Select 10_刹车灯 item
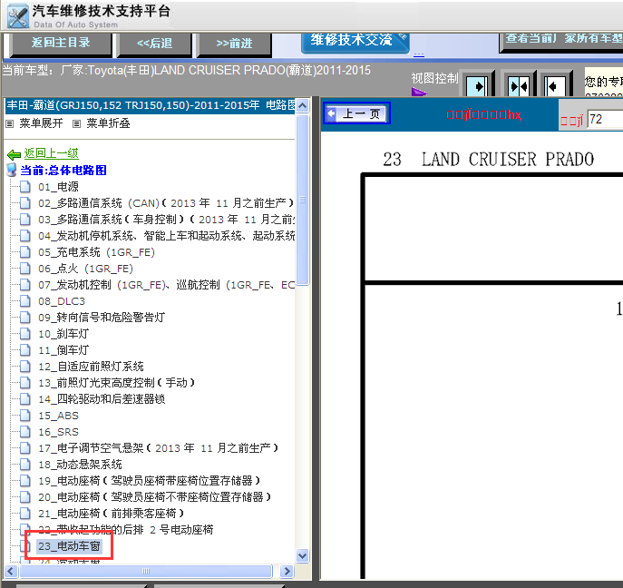The height and width of the screenshot is (588, 623). tap(63, 334)
